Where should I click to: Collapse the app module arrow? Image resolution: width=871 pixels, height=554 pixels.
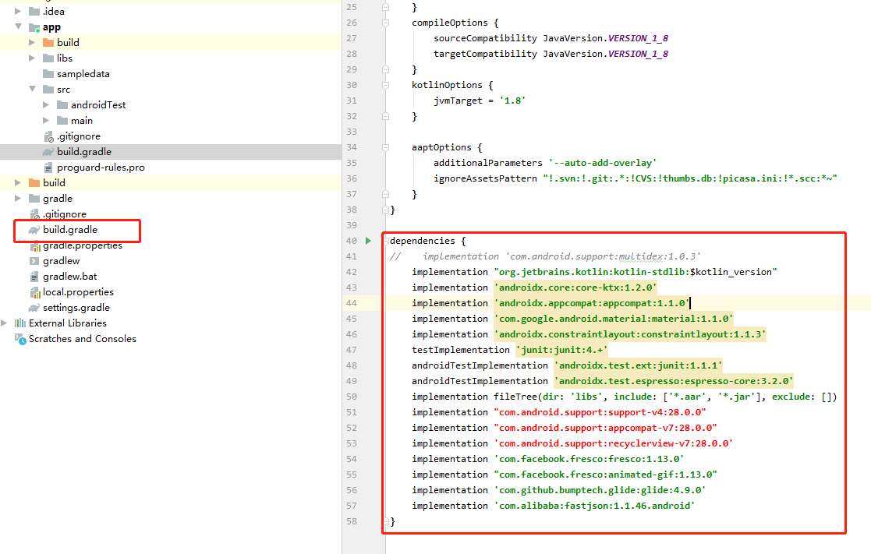tap(19, 26)
